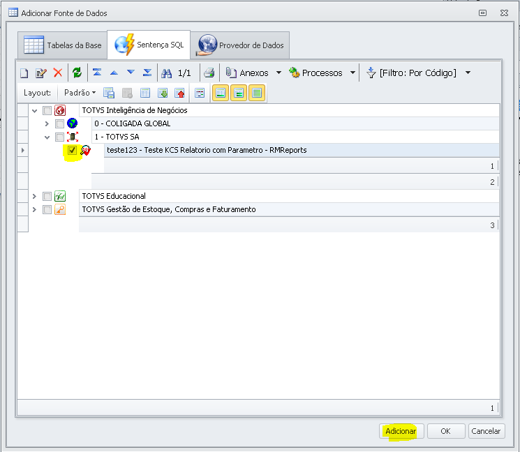Open the Processos button
Viewport: 520px width, 452px height.
[315, 73]
